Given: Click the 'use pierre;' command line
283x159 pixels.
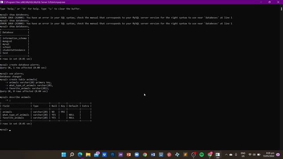Looking at the screenshot, I should [x=12, y=74].
